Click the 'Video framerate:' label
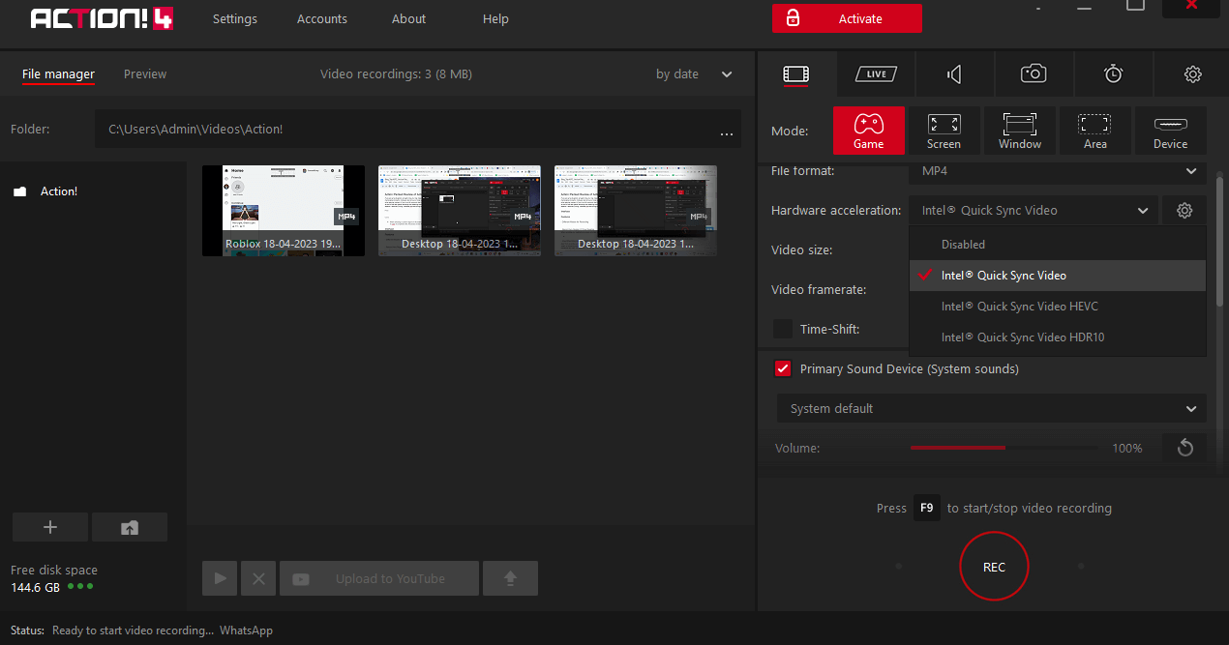This screenshot has width=1229, height=645. tap(819, 289)
